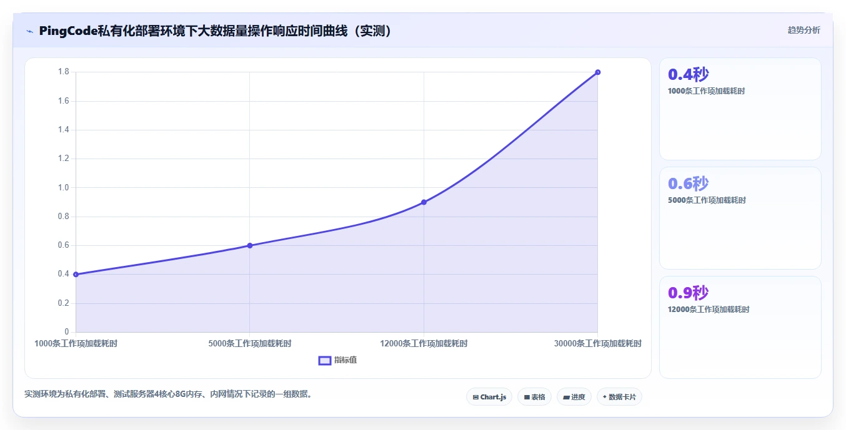Open the 趋势分析 link
The image size is (846, 430).
(804, 30)
